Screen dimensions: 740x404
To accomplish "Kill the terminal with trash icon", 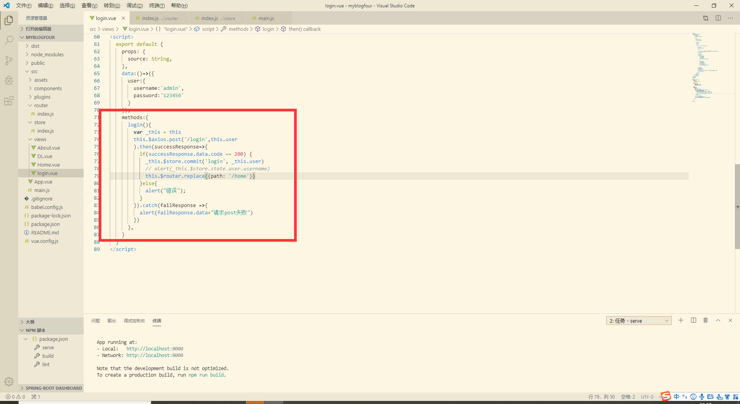I will click(x=706, y=320).
